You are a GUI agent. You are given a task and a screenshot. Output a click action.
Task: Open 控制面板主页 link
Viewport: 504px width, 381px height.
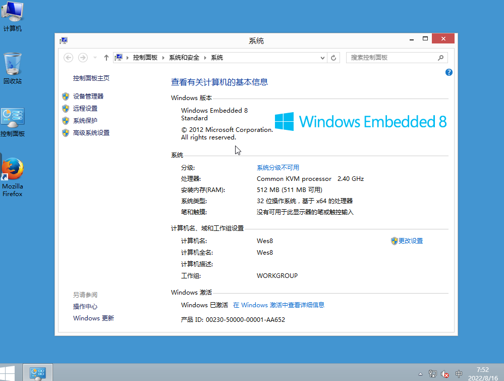[91, 78]
